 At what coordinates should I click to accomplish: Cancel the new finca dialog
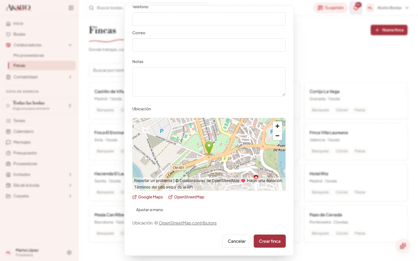click(x=237, y=241)
